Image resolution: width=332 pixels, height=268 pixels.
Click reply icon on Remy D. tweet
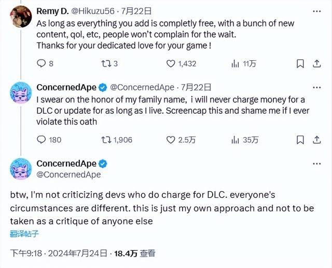tap(42, 63)
